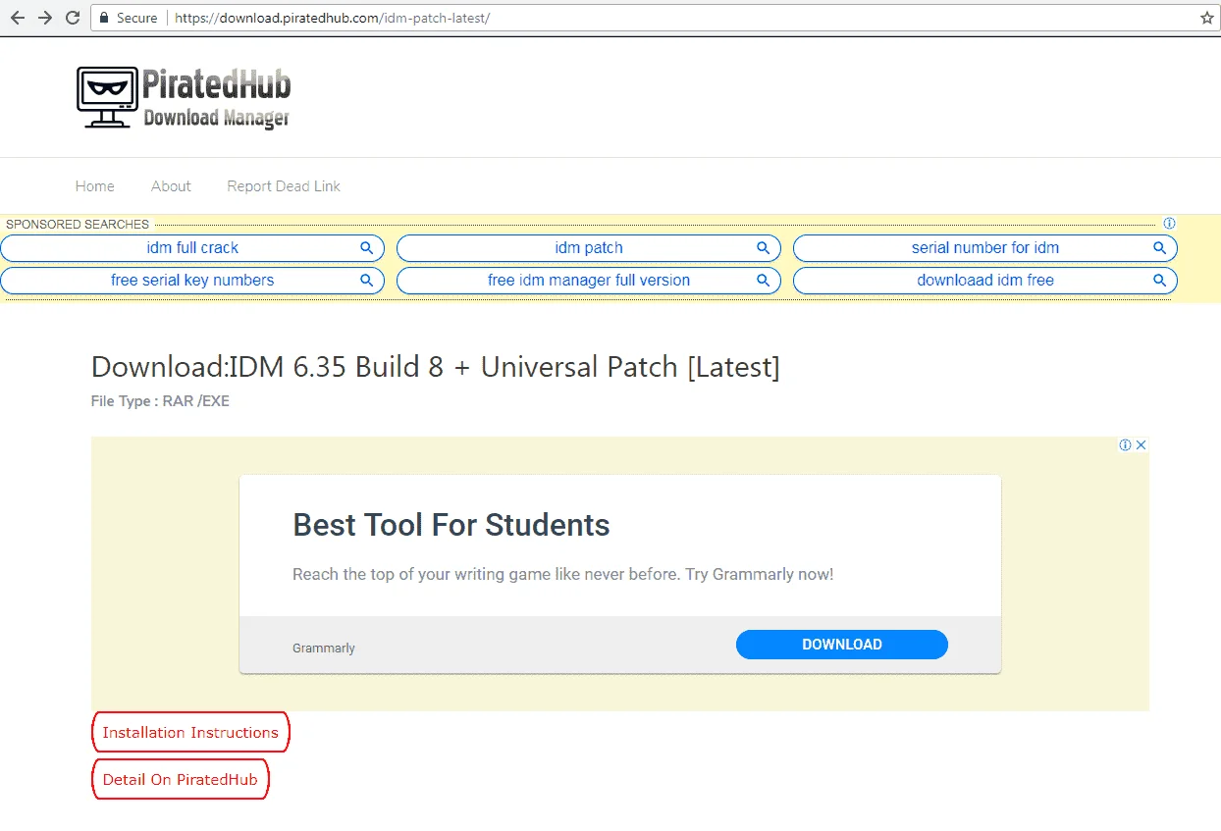Open the About page
The height and width of the screenshot is (831, 1221).
point(171,186)
